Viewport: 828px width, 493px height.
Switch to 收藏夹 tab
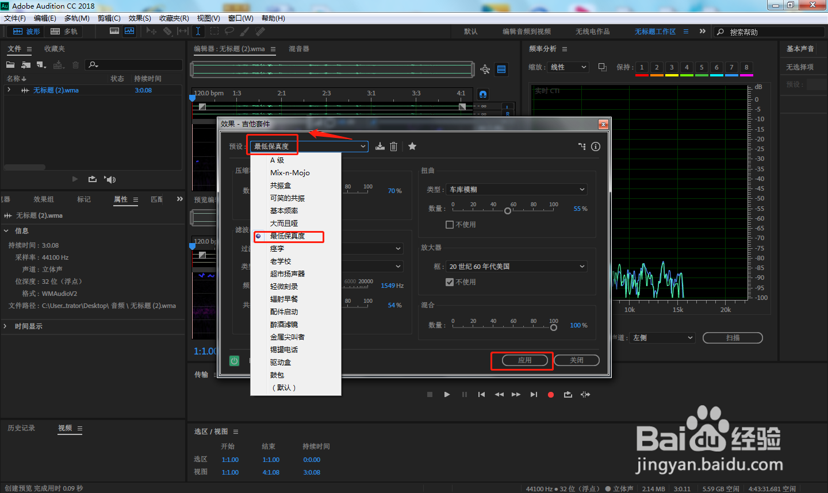tap(55, 49)
